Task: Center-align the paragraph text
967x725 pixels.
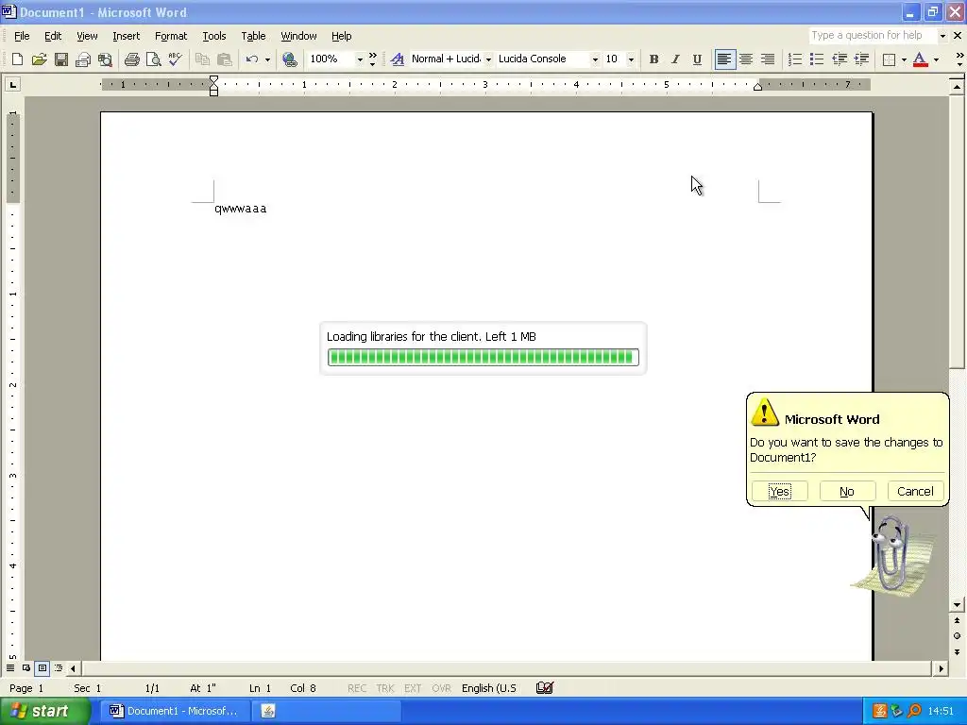Action: [x=746, y=59]
